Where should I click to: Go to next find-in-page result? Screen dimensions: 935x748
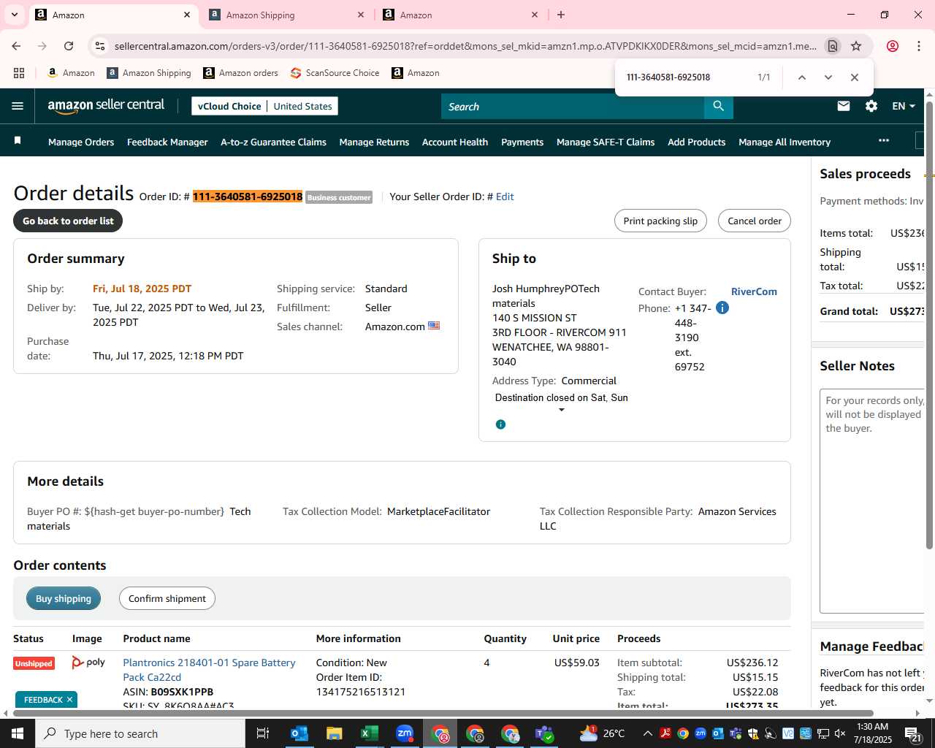[828, 77]
